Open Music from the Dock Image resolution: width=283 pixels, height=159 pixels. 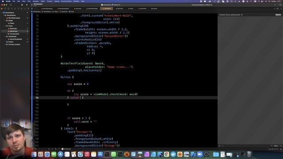(87, 154)
